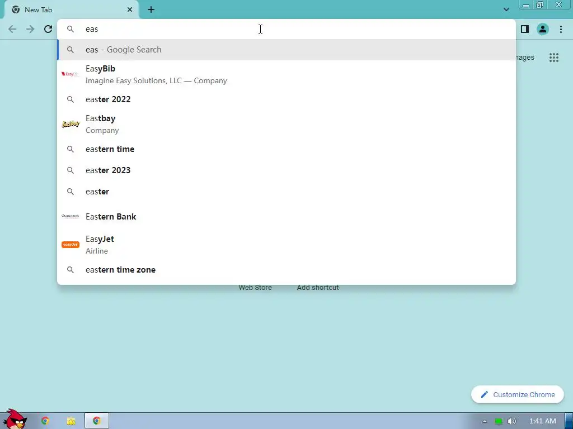Open first Chrome taskbar icon
This screenshot has width=573, height=429.
[45, 421]
